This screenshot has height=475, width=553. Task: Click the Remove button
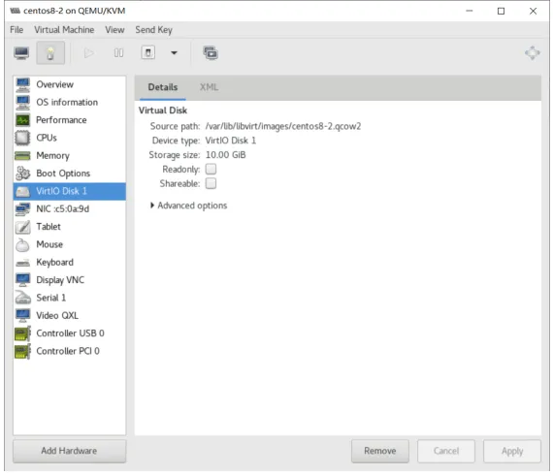(x=380, y=451)
